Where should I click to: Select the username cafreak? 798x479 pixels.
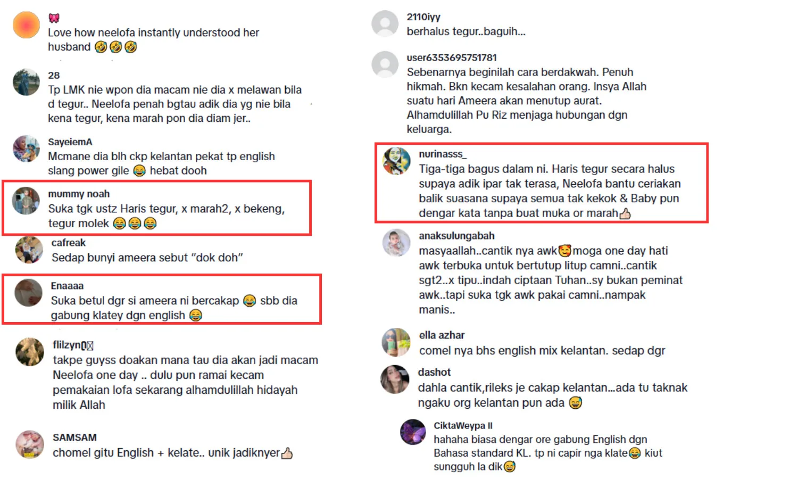coord(69,243)
